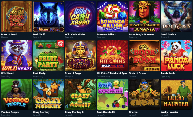Click the KA badge on Fruit Party

pyautogui.click(x=61, y=43)
